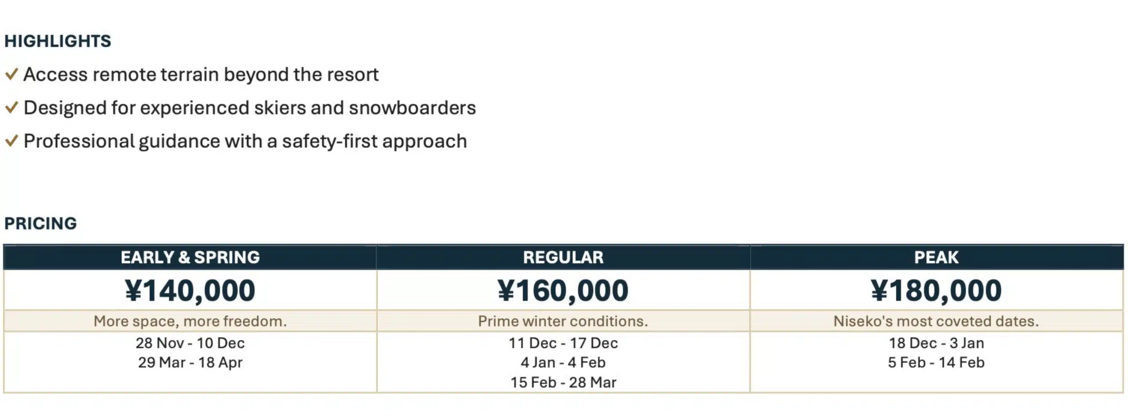
Task: Select the 4 Jan - 4 Feb date range
Action: click(x=563, y=363)
